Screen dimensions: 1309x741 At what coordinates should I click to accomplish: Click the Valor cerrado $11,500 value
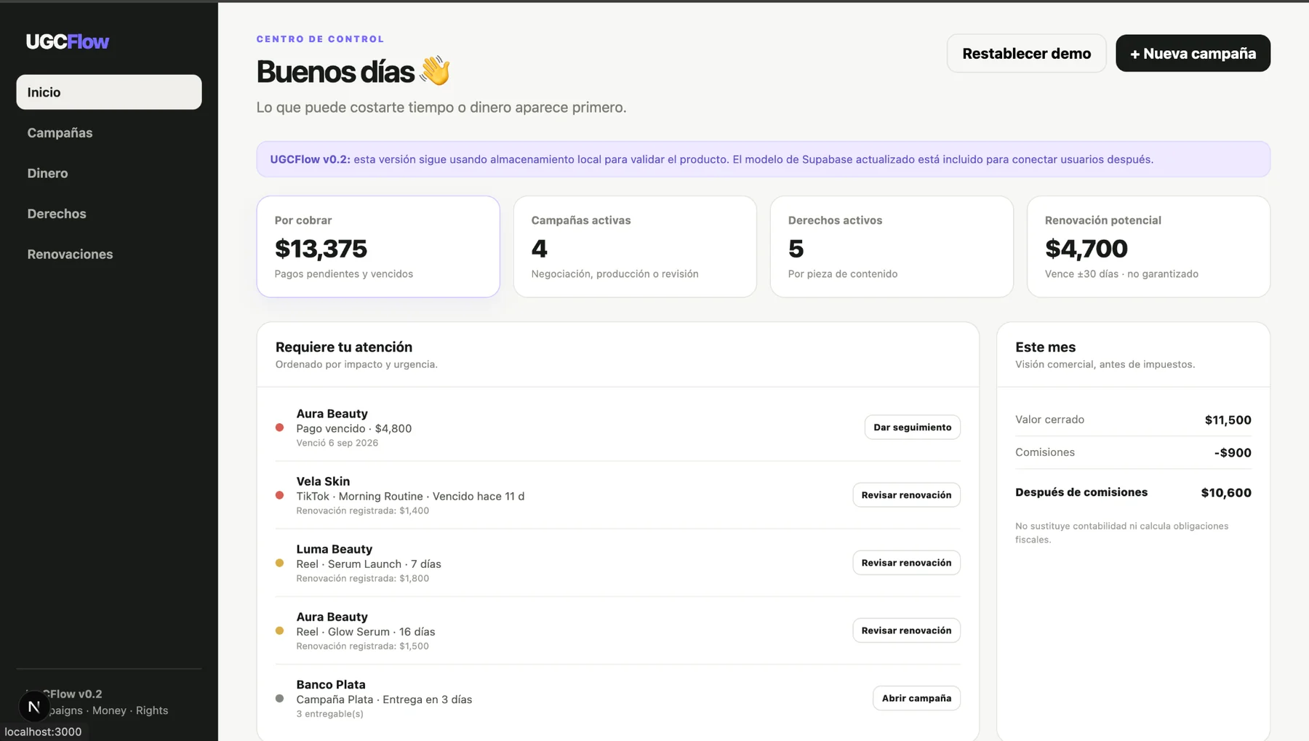(1228, 420)
